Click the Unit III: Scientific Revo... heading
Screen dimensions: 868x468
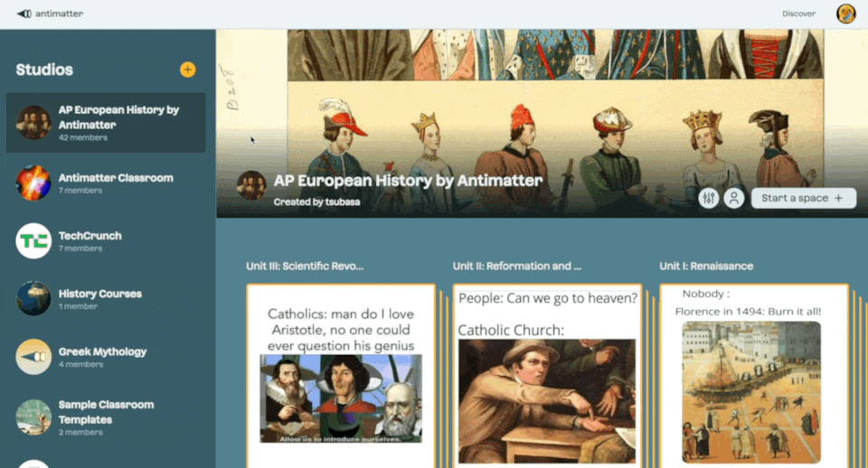(305, 267)
